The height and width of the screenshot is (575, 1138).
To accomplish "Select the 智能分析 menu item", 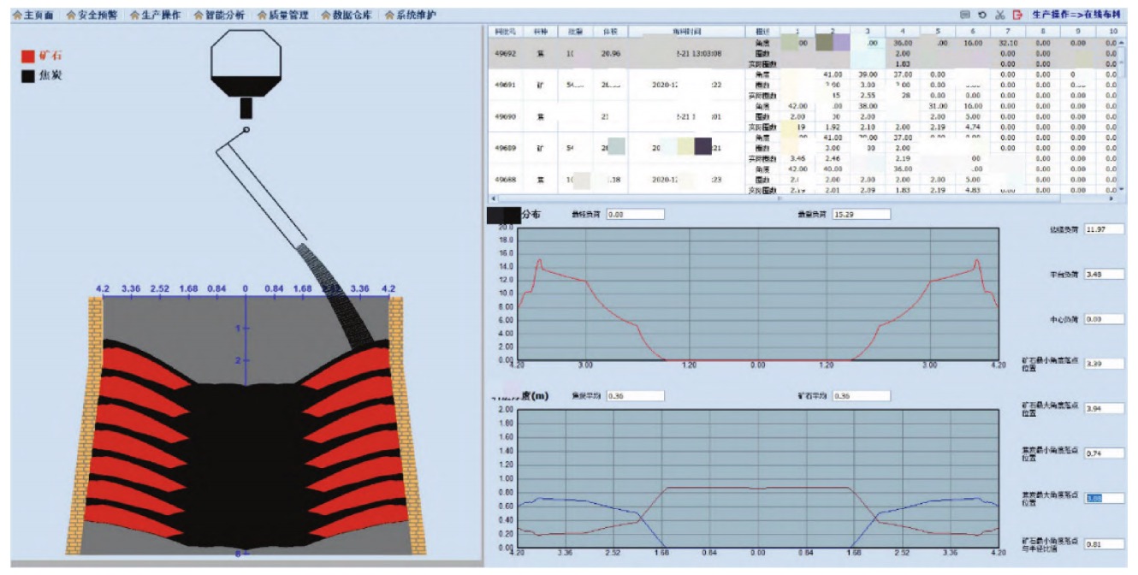I will click(x=226, y=15).
